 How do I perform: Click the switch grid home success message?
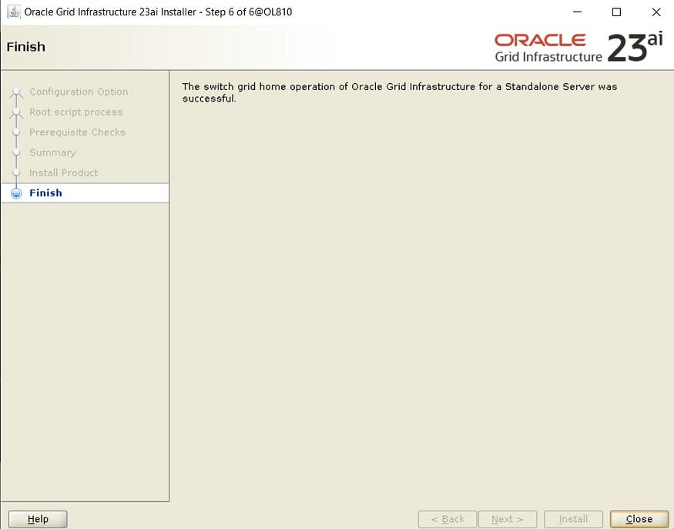tap(399, 92)
